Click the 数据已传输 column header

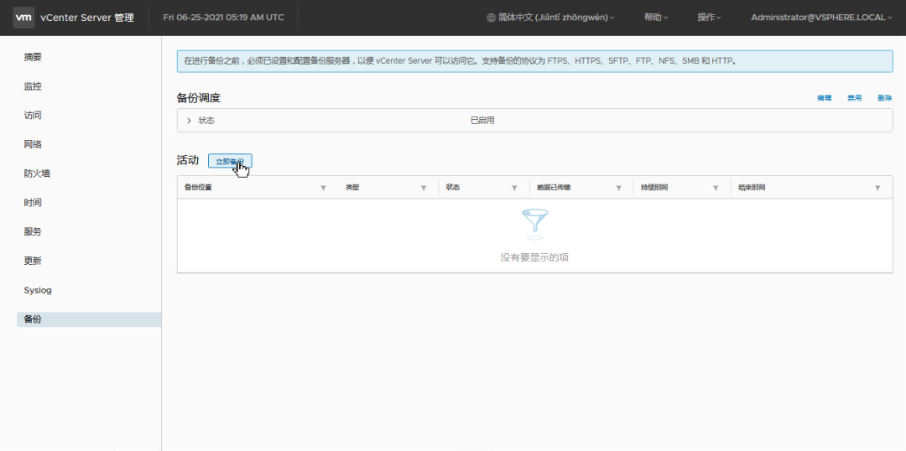[x=554, y=188]
